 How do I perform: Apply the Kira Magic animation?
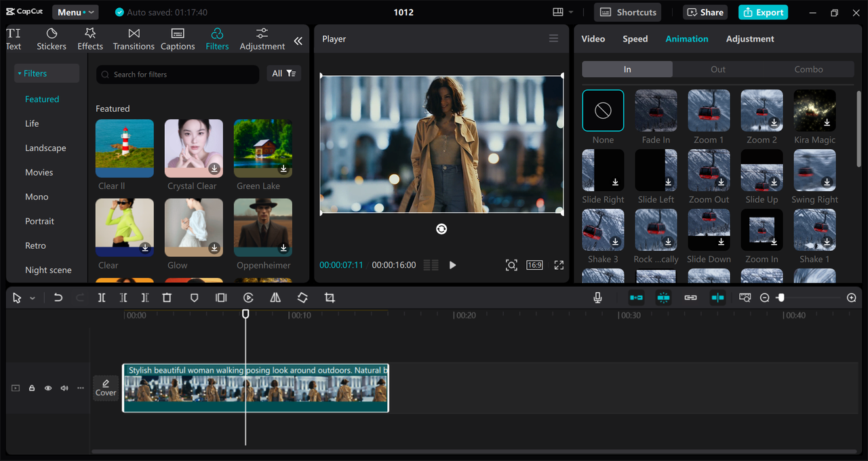814,111
